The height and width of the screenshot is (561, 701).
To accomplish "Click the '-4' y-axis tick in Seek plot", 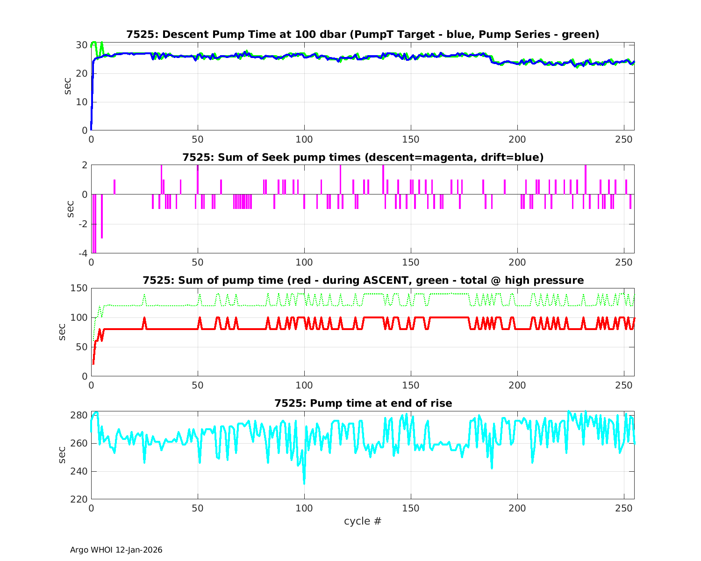I will (82, 254).
